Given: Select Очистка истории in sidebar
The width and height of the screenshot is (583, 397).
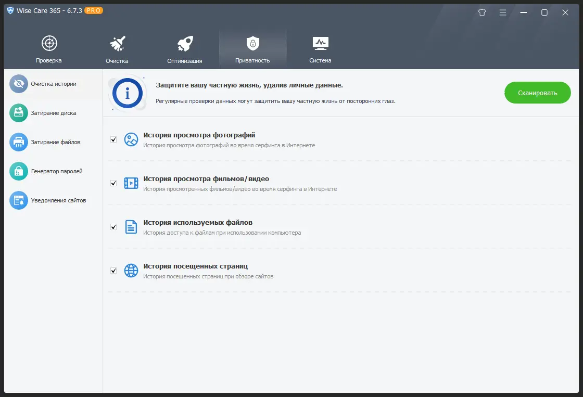Looking at the screenshot, I should point(53,84).
